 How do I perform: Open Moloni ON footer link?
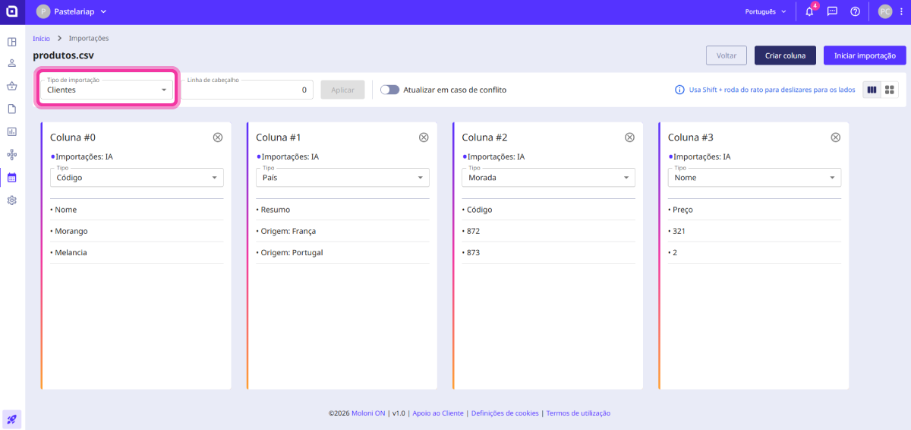pos(367,413)
